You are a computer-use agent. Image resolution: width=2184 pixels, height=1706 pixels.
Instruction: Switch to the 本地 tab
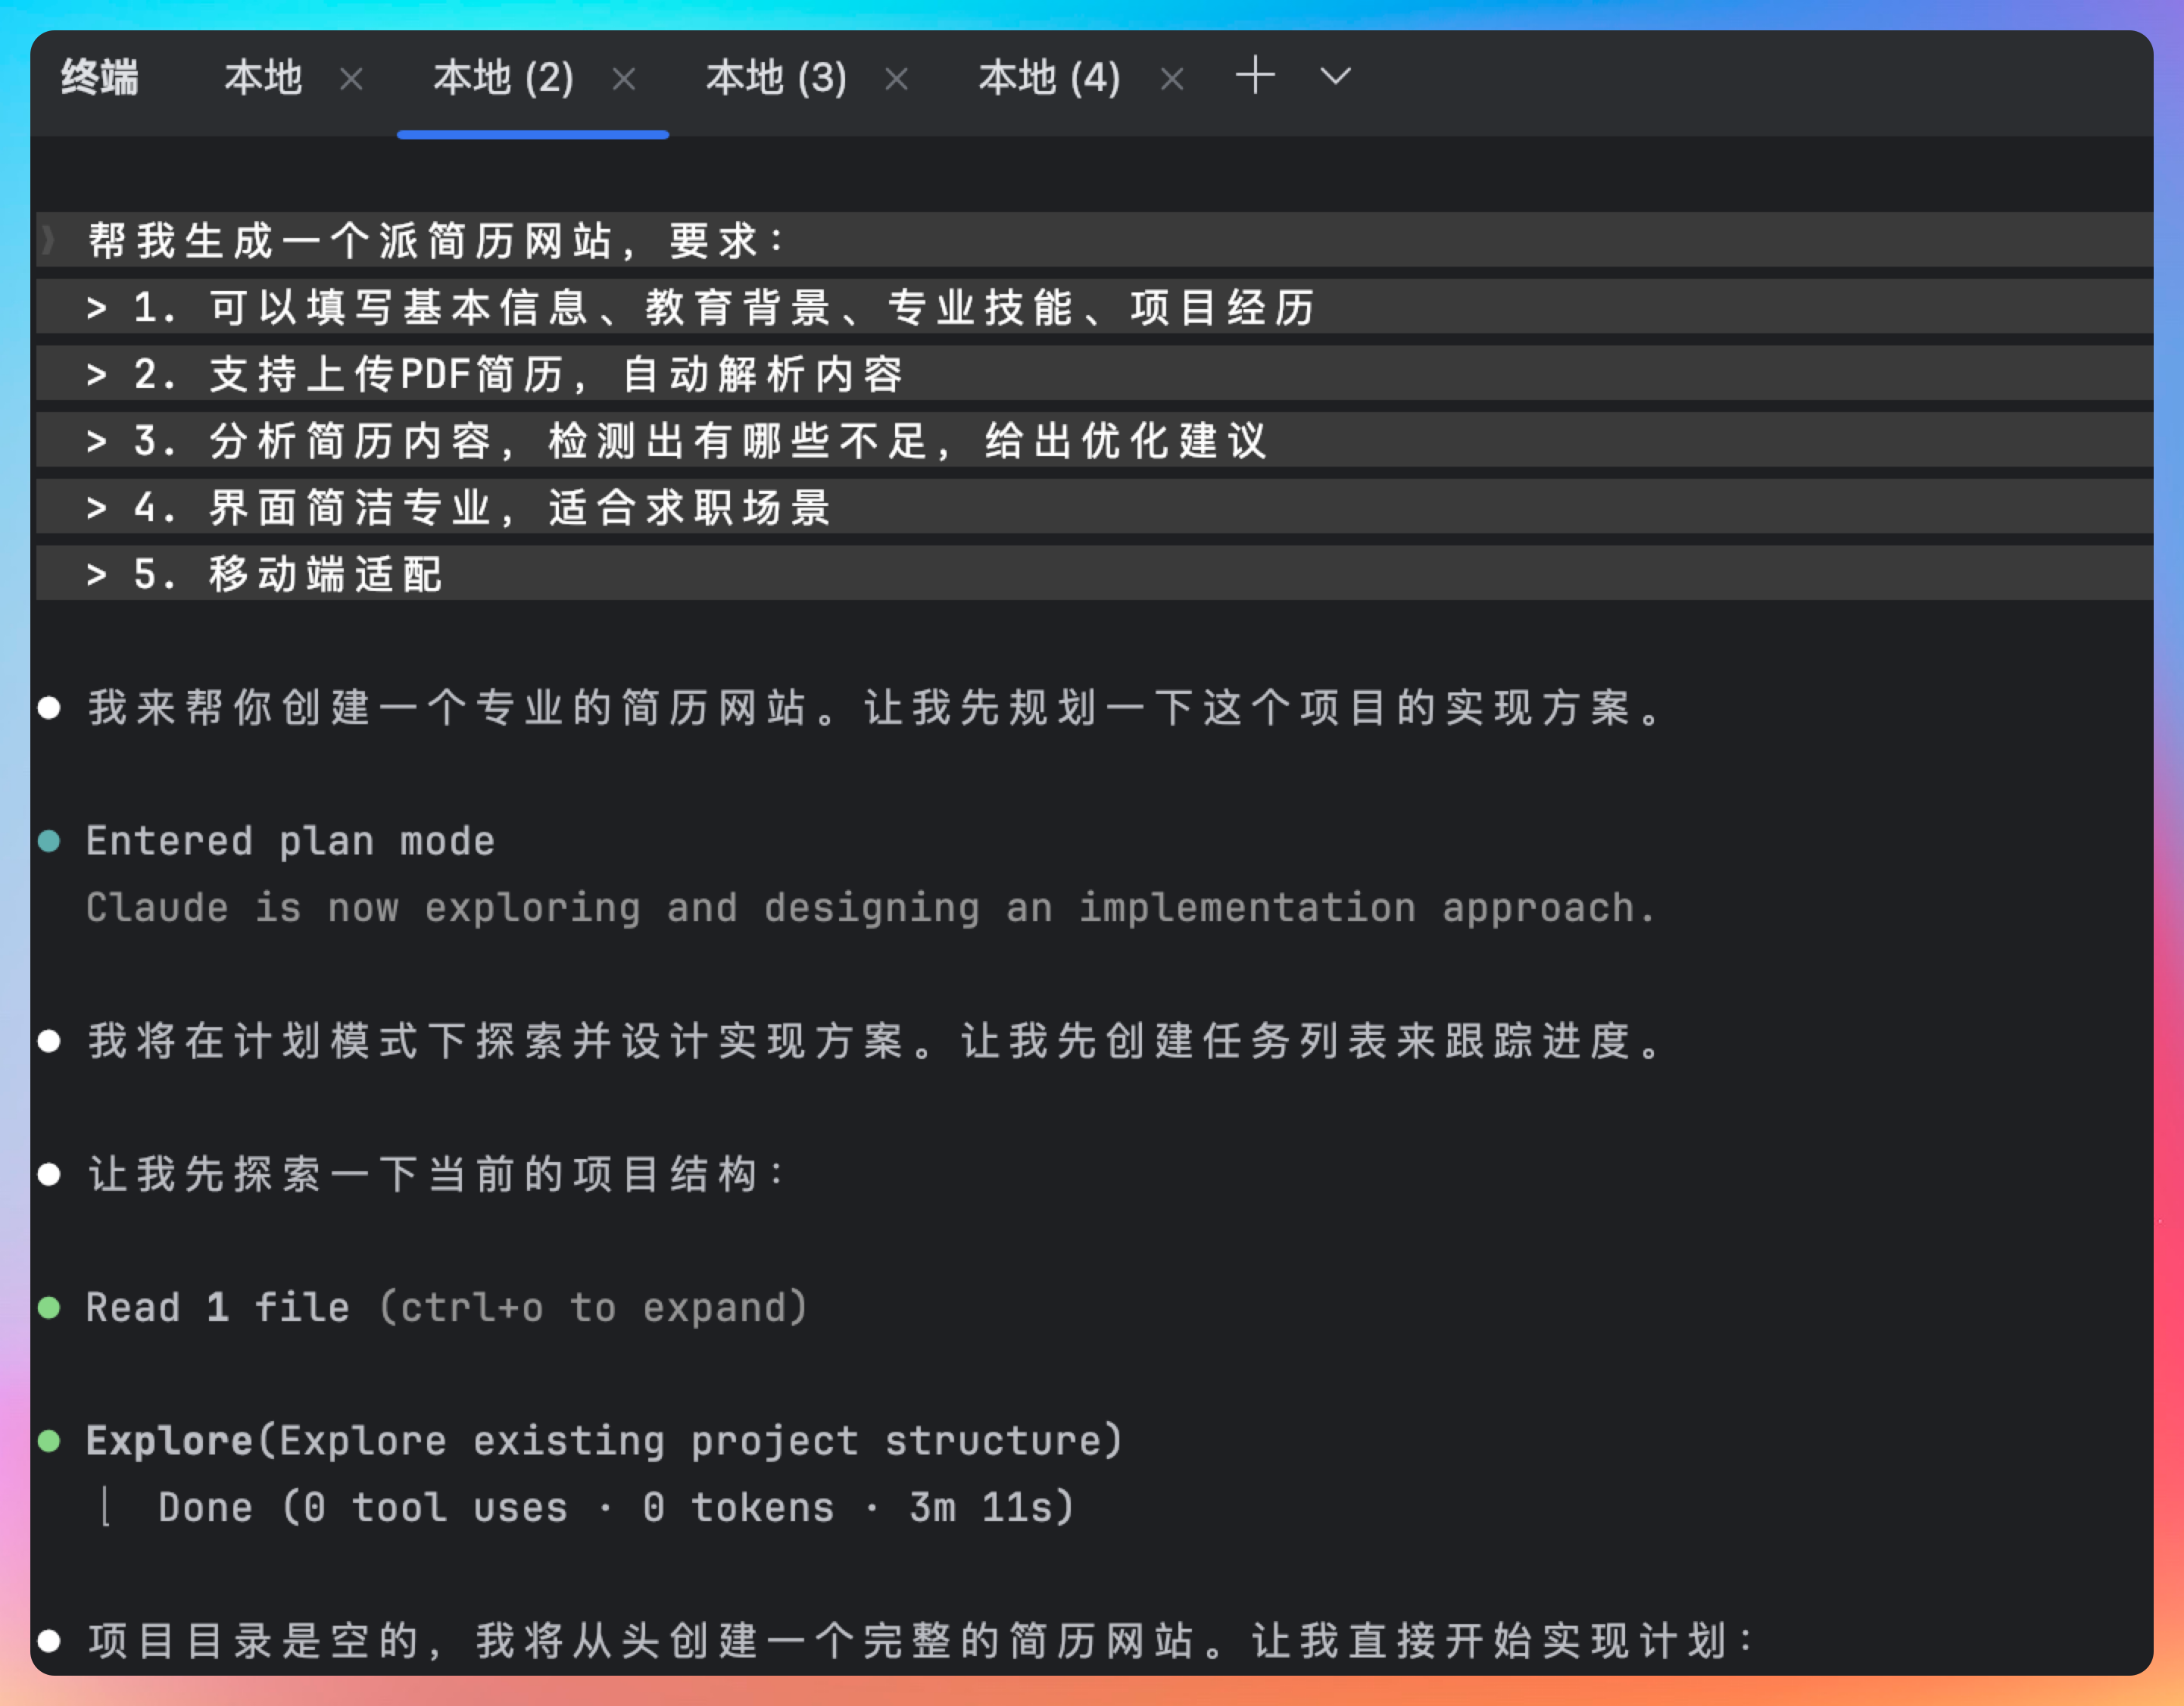point(263,78)
